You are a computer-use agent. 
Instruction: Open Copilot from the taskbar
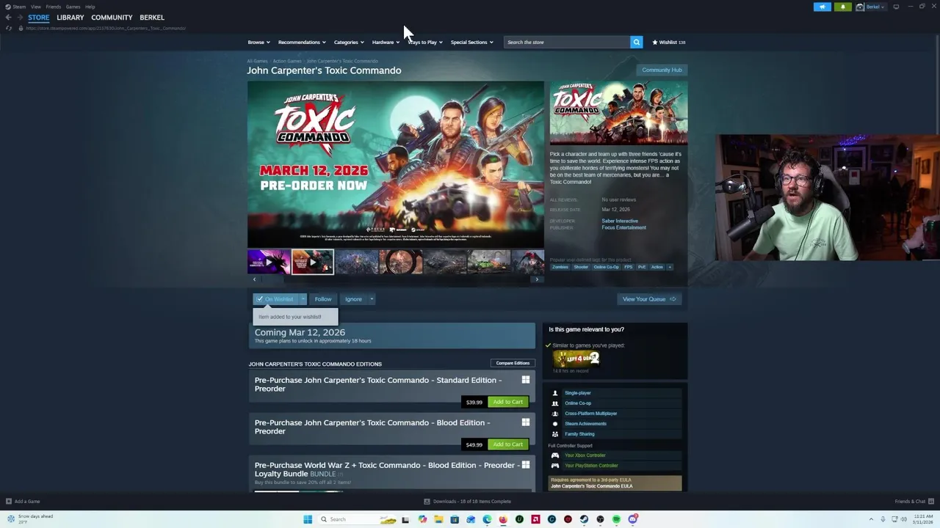pos(422,519)
